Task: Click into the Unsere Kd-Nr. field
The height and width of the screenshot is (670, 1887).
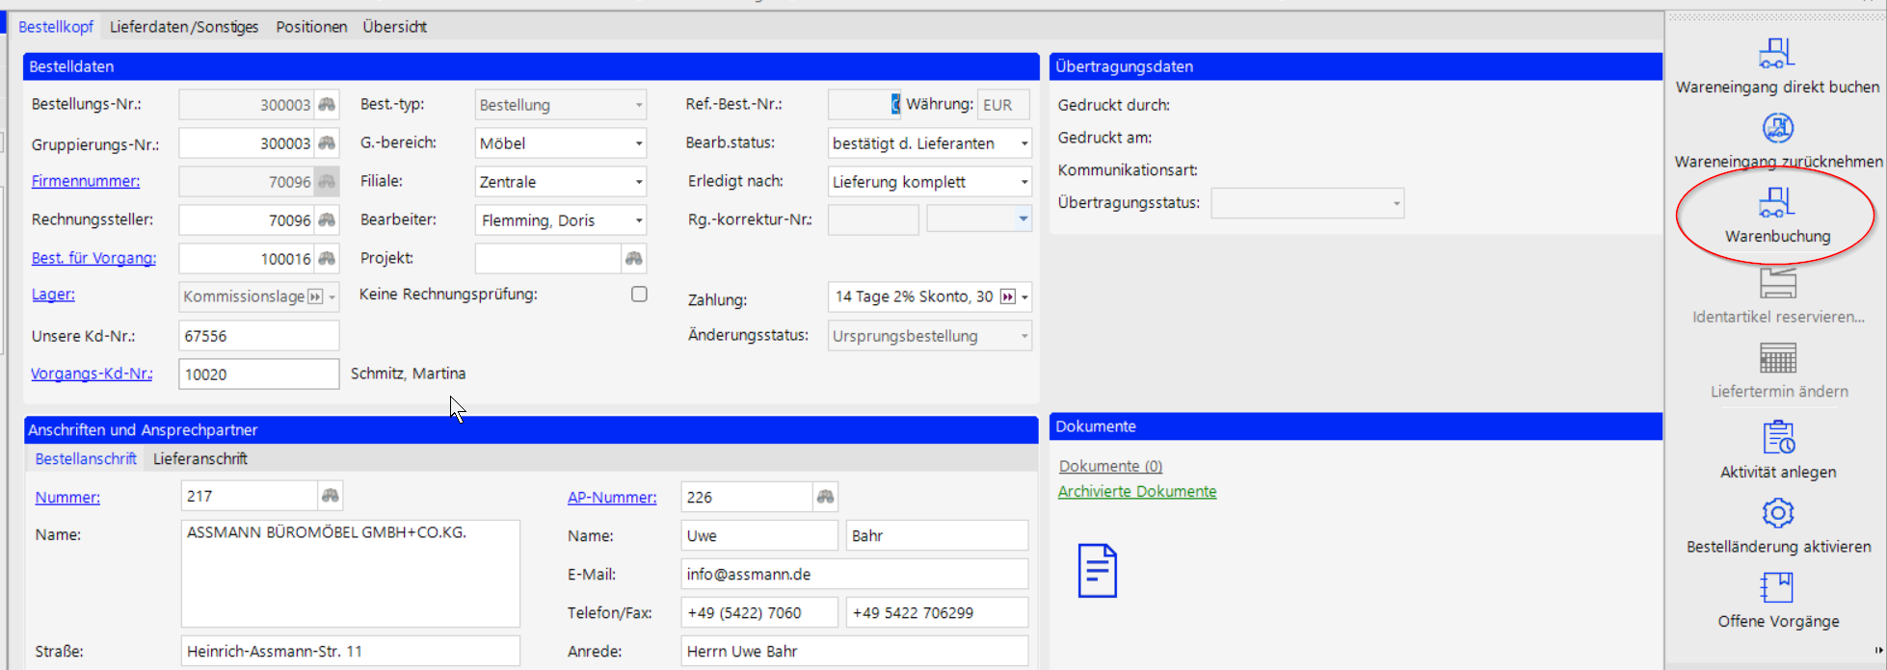Action: click(x=258, y=336)
